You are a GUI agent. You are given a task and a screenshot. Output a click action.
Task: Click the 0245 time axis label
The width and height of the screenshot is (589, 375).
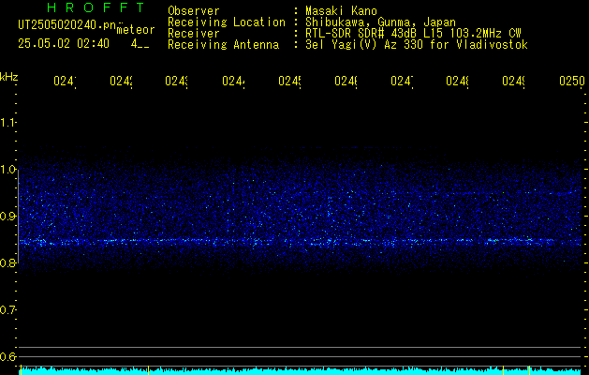coord(289,82)
